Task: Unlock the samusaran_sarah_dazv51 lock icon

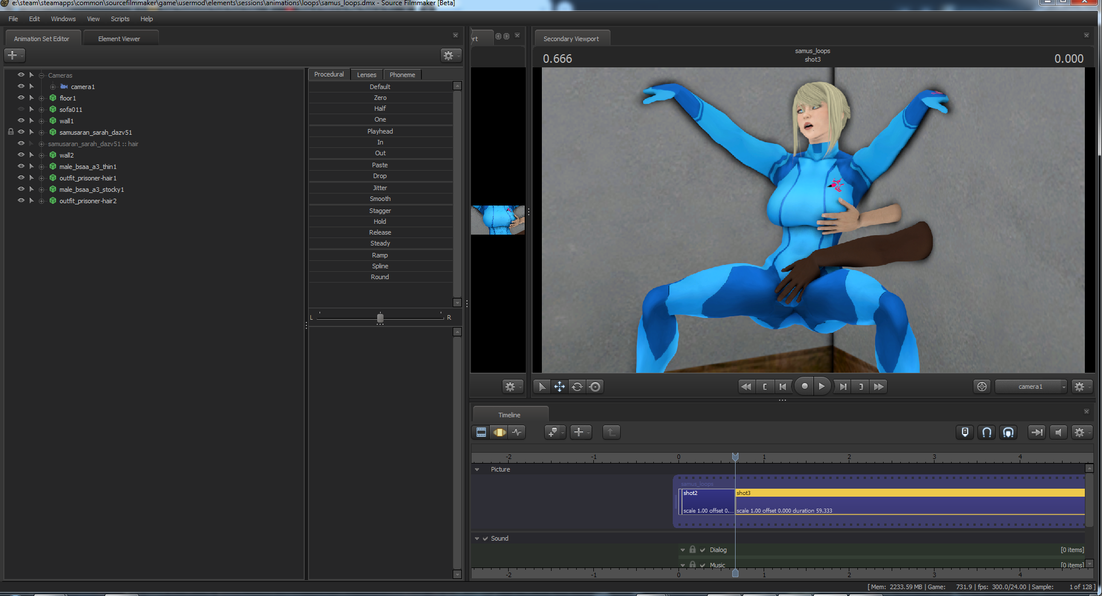Action: pyautogui.click(x=11, y=132)
